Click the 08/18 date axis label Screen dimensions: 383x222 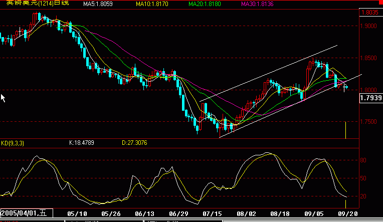click(280, 214)
